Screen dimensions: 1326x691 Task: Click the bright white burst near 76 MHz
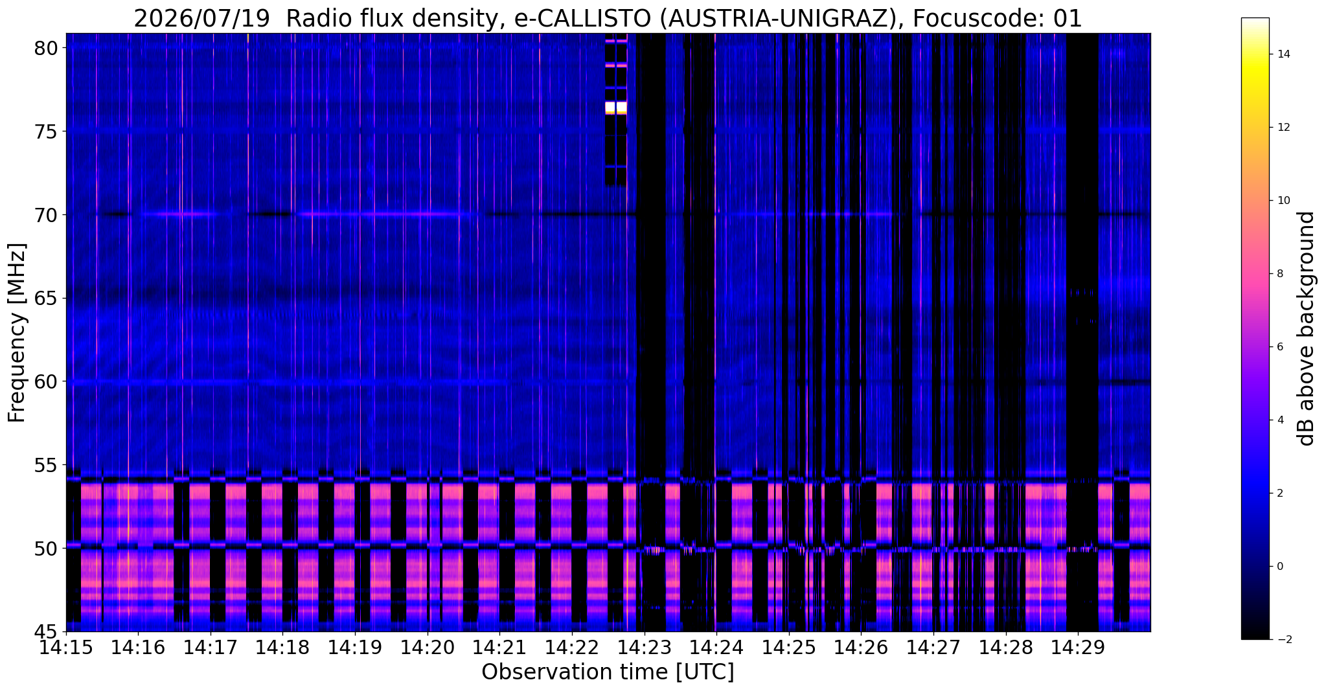616,108
